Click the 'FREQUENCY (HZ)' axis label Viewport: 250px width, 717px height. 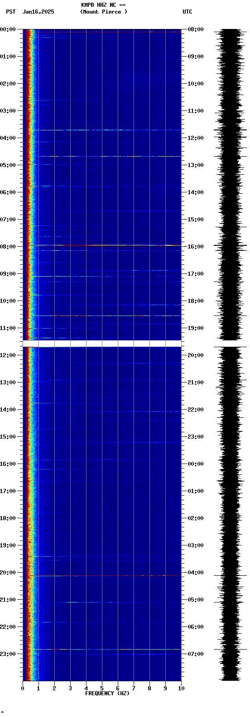[107, 693]
